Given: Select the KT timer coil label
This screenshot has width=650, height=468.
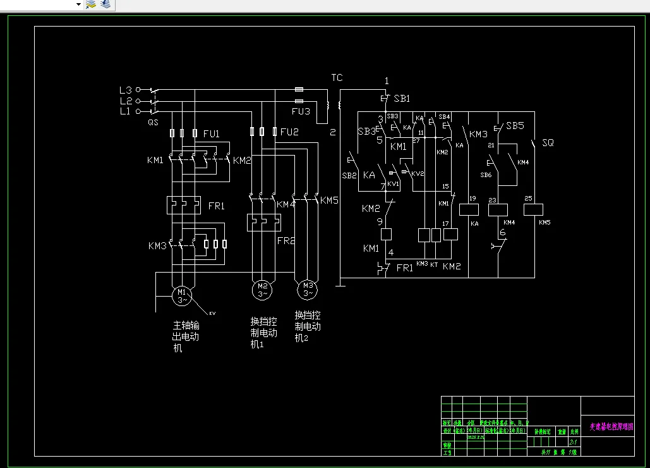Looking at the screenshot, I should [x=434, y=265].
